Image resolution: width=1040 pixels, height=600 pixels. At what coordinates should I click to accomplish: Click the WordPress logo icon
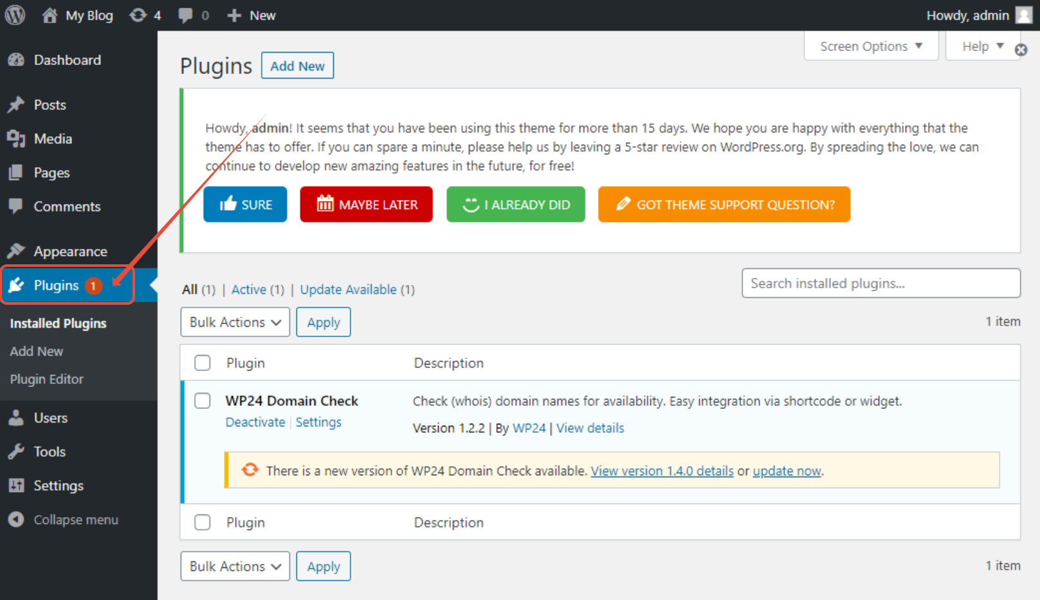15,15
